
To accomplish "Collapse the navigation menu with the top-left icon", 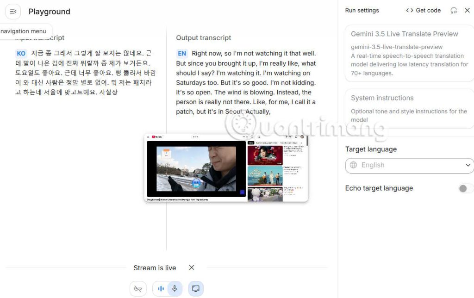I will pos(13,12).
